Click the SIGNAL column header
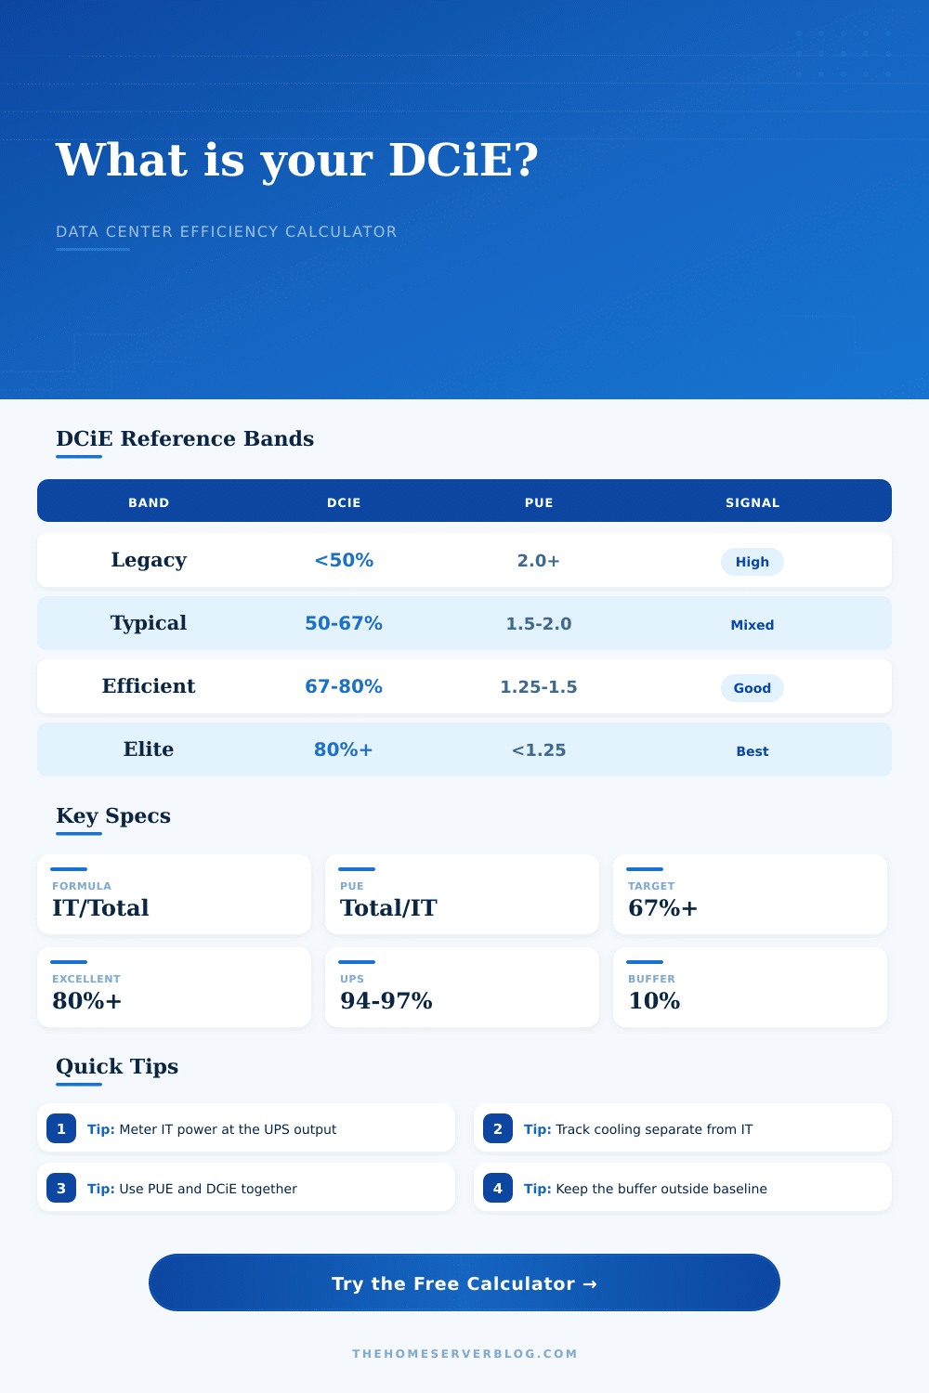929x1393 pixels. pos(752,502)
